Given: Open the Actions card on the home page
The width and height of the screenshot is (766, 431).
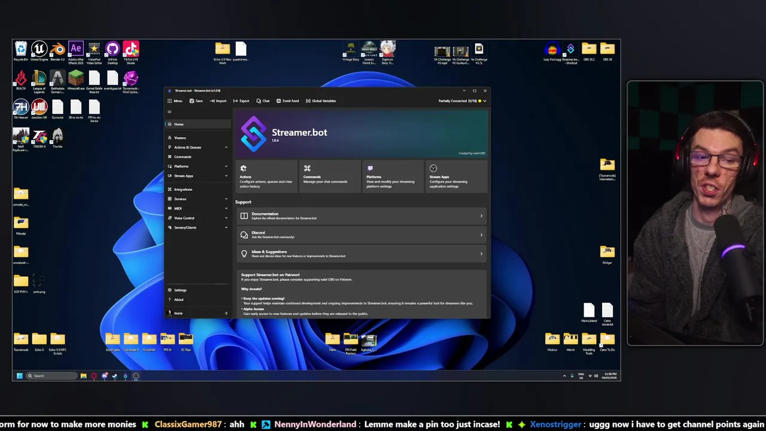Looking at the screenshot, I should coord(266,177).
